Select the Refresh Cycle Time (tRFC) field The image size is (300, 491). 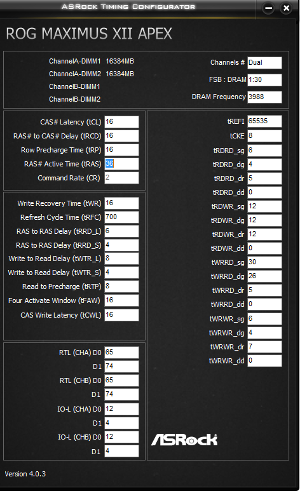click(x=121, y=217)
